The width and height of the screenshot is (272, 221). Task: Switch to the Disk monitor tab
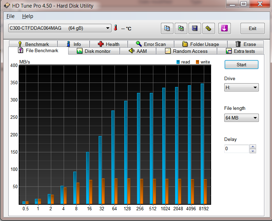click(94, 51)
